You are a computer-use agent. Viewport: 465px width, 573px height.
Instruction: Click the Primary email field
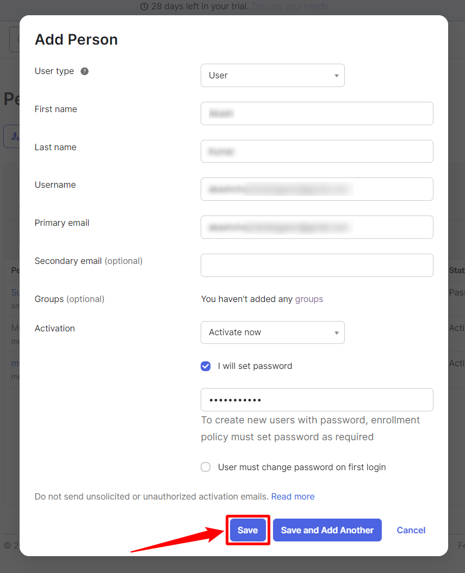point(317,227)
